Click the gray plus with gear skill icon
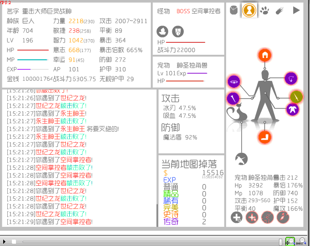Viewport: 310px width, 246px height. [x=237, y=217]
